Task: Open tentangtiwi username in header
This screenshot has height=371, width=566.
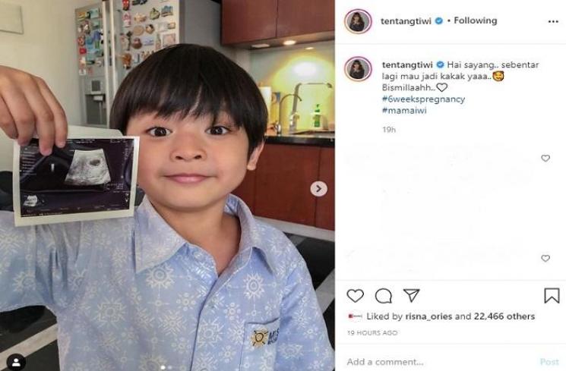Action: point(406,21)
